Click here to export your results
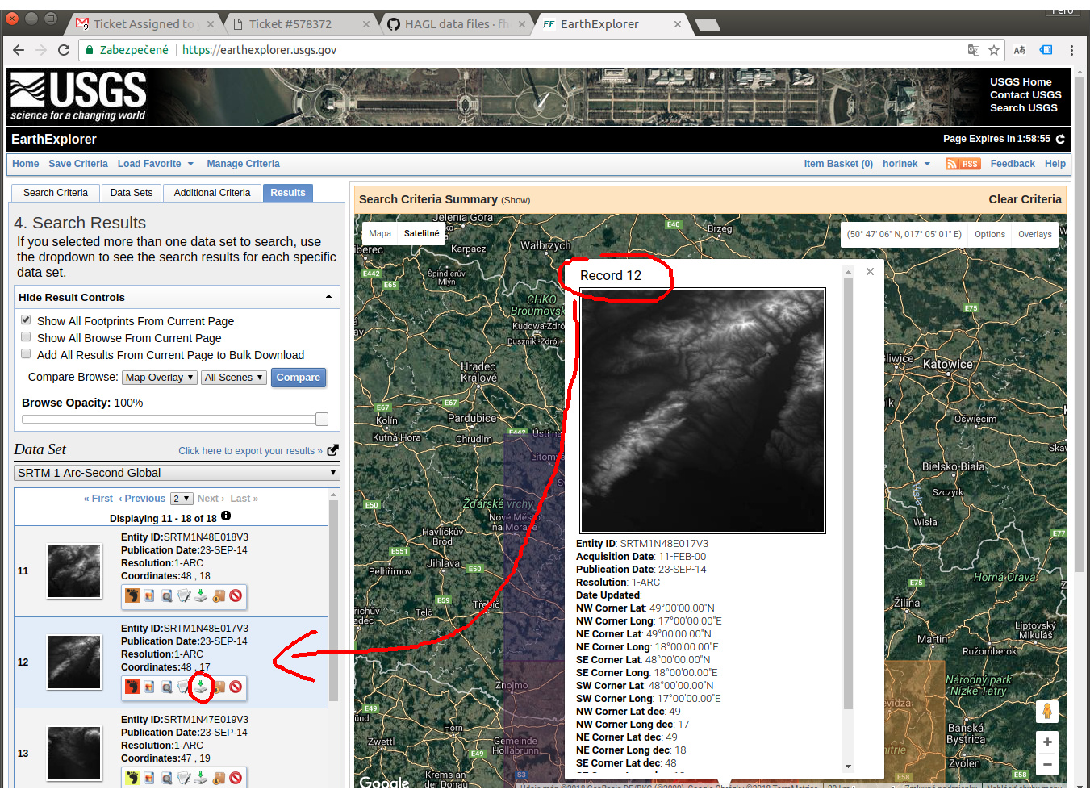 246,450
